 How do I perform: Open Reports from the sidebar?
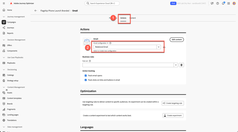pos(10,33)
